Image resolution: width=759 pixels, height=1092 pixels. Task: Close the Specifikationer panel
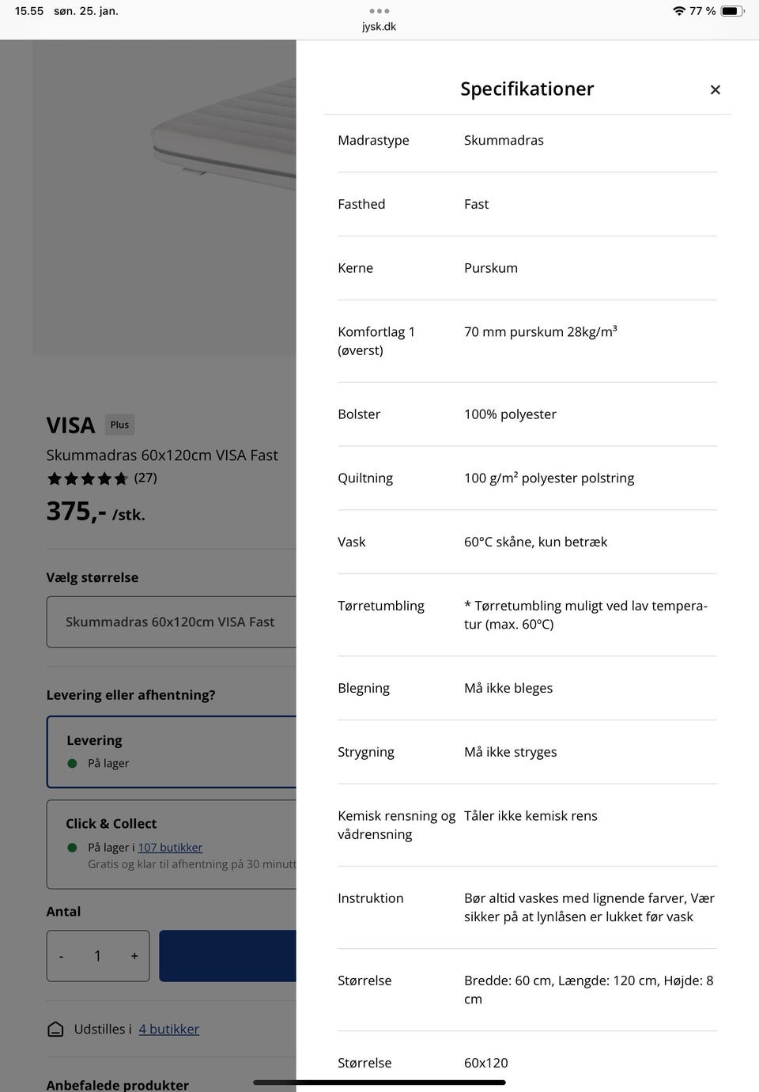(x=715, y=90)
